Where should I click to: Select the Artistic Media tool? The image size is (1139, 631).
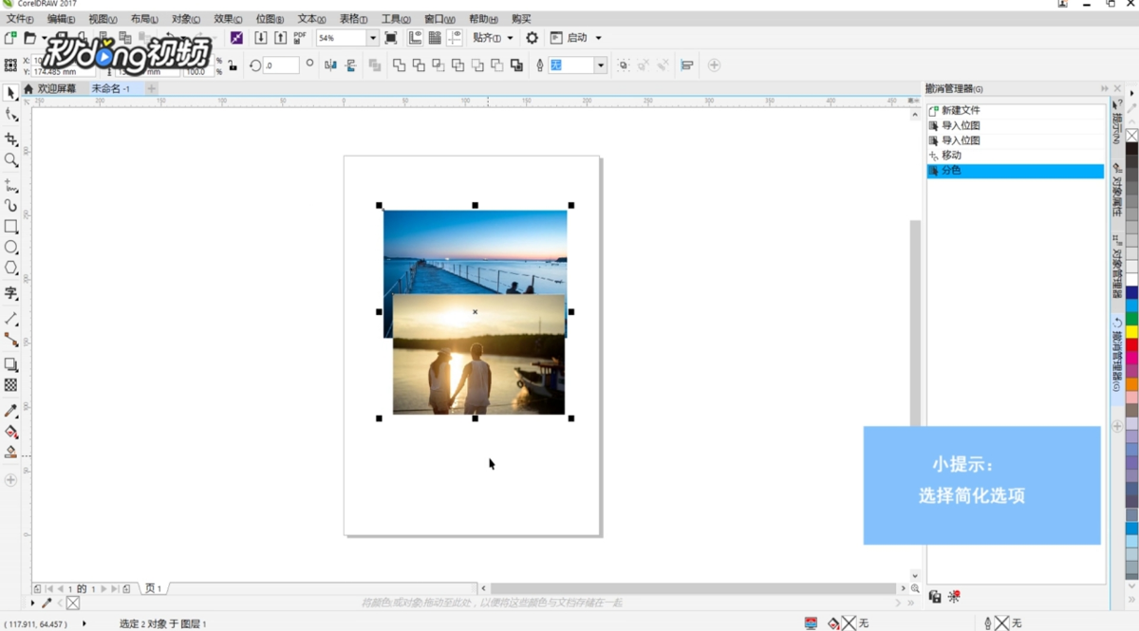click(10, 205)
